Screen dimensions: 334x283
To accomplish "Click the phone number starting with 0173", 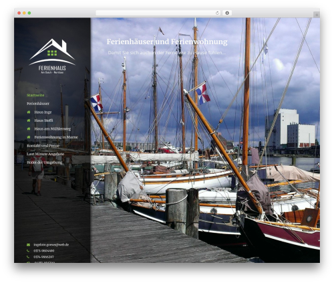I will tap(44, 251).
